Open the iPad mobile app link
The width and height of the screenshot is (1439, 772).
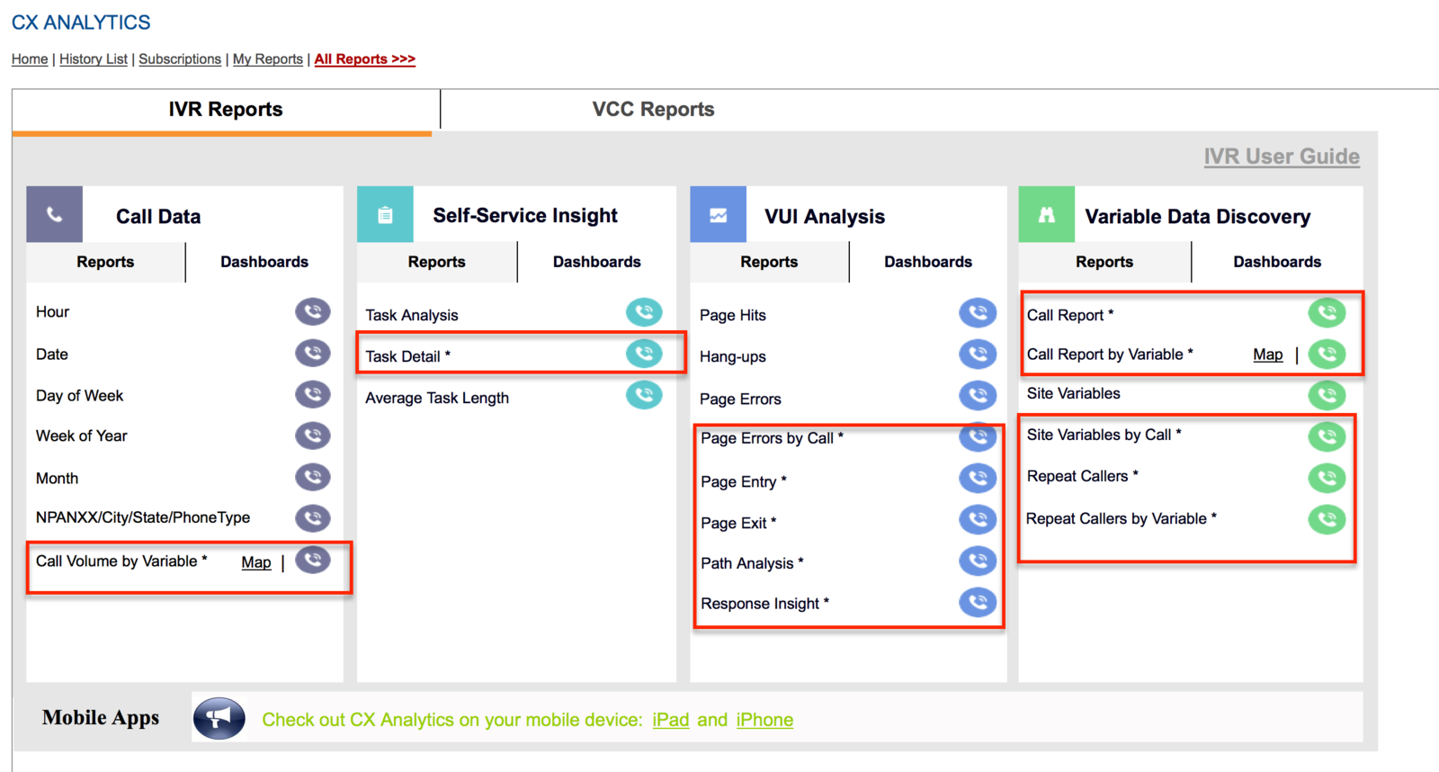[671, 720]
